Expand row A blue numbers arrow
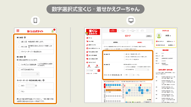 click(121, 86)
